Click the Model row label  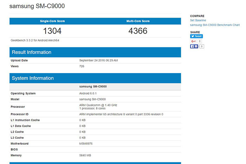15,99
